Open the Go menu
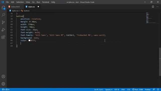The image size is (161, 91). click(x=33, y=2)
